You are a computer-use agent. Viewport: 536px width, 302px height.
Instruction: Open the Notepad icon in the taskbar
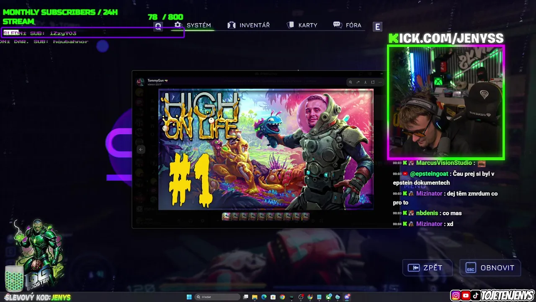(x=319, y=297)
